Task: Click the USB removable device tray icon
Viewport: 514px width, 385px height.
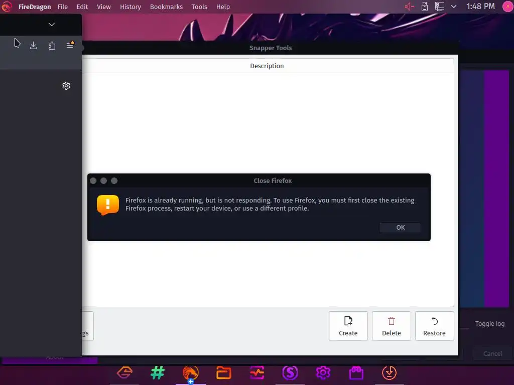Action: (425, 7)
